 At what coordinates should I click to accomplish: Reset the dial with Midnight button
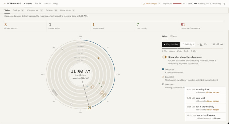[x=188, y=44]
